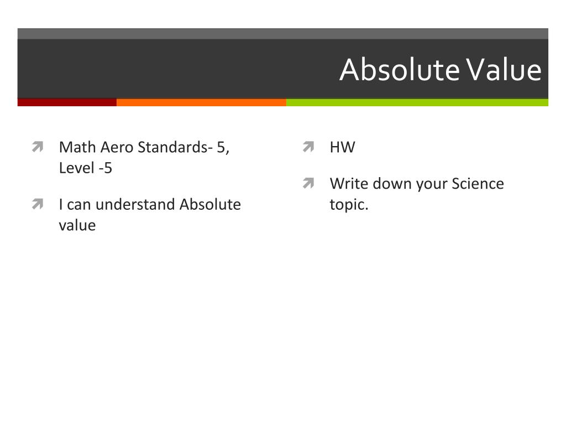The image size is (566, 425).
Task: Click the Write down your Science text line
Action: (417, 184)
